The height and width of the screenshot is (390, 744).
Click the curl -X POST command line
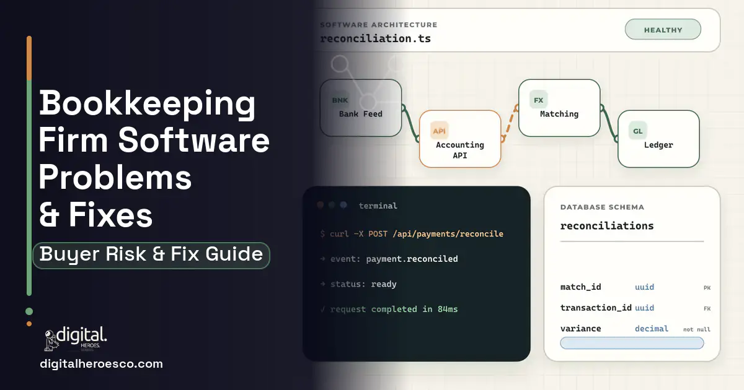(x=412, y=234)
